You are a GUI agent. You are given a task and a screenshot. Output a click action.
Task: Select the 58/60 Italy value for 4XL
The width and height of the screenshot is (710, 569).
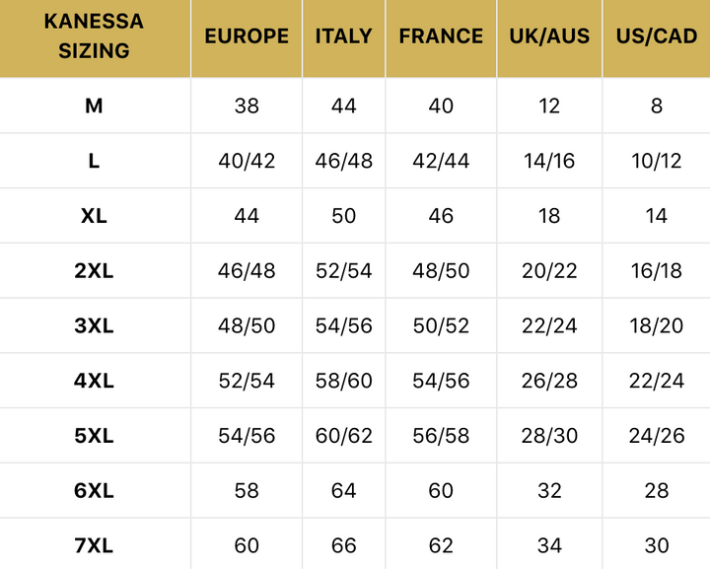pyautogui.click(x=344, y=381)
